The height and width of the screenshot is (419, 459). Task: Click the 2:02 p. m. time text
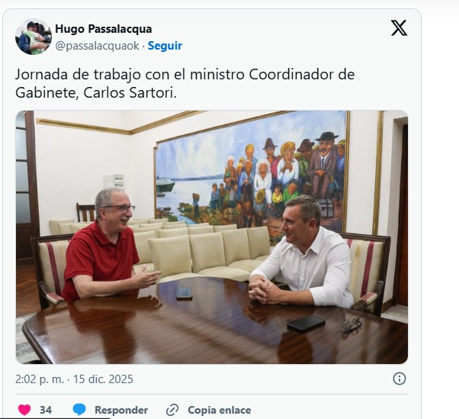[40, 379]
